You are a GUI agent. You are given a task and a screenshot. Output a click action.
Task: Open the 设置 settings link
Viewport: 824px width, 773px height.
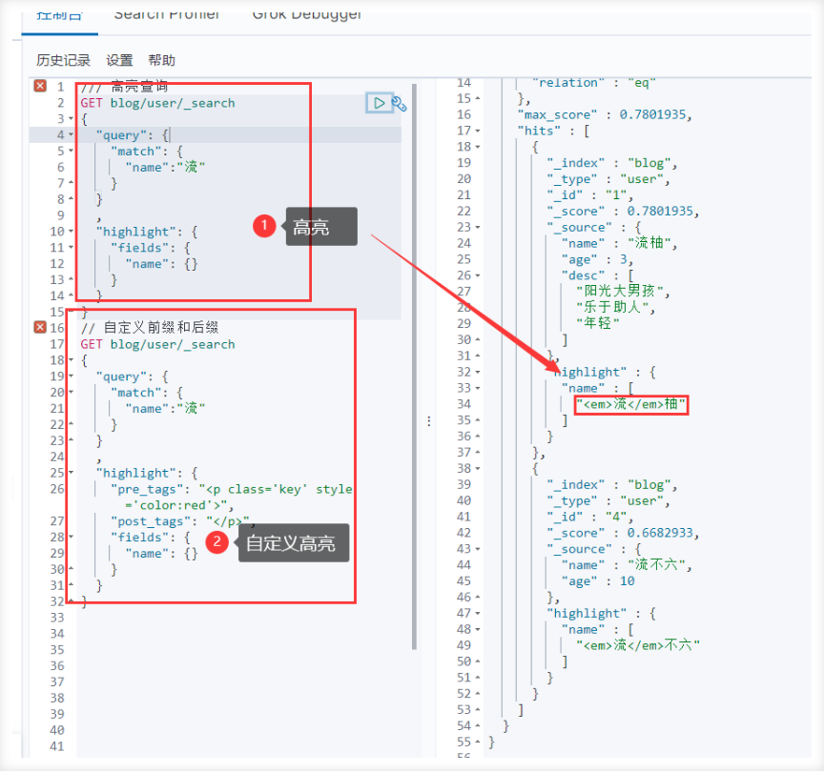click(x=119, y=60)
